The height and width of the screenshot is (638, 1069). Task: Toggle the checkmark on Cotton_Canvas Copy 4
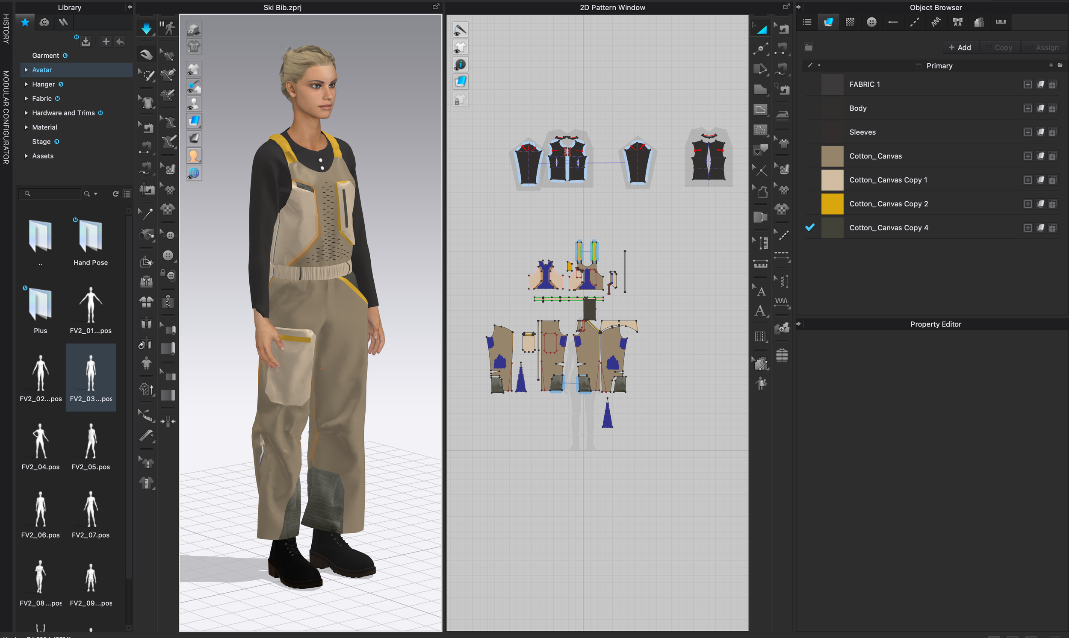point(810,227)
